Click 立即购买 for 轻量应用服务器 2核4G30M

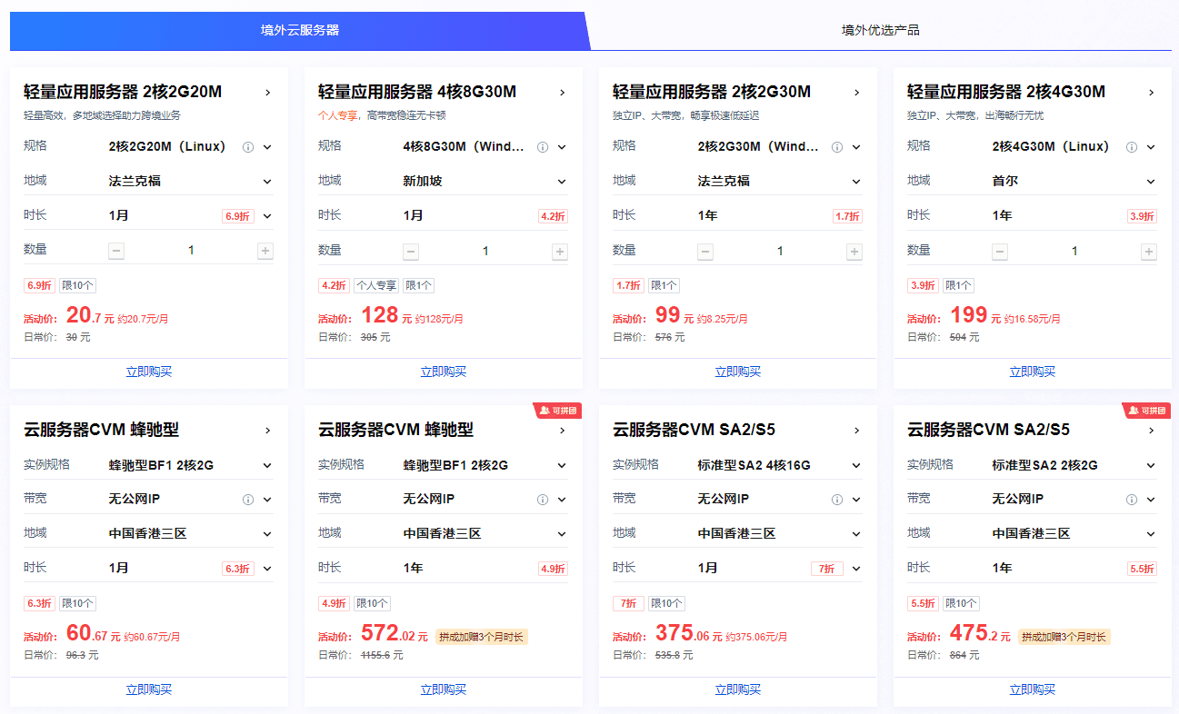1033,372
